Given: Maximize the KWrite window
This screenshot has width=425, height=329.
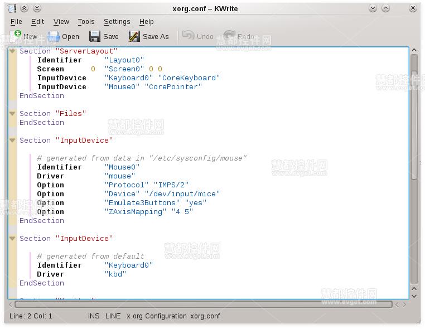Looking at the screenshot, I should pos(386,8).
